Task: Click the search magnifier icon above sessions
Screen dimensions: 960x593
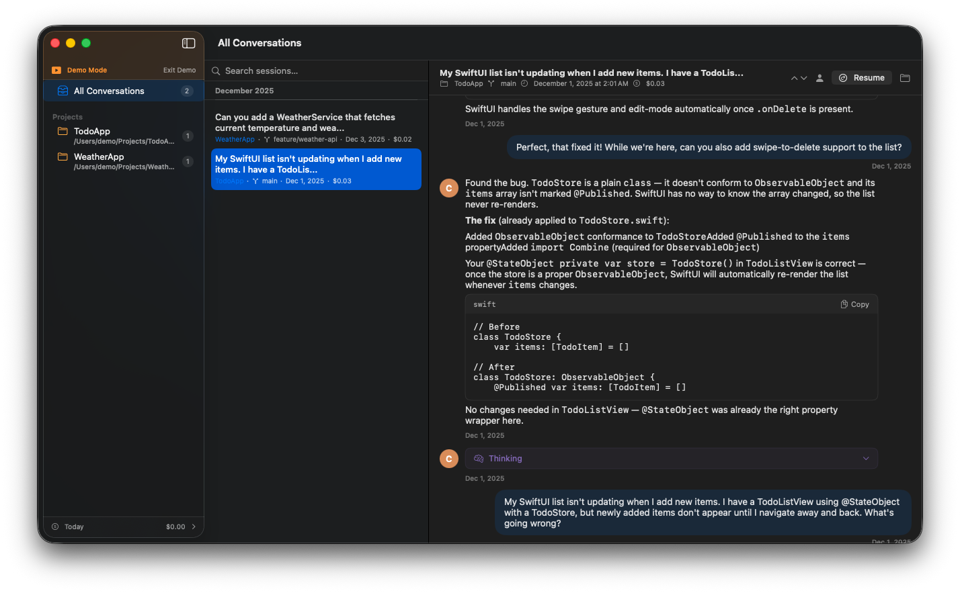Action: [x=215, y=71]
